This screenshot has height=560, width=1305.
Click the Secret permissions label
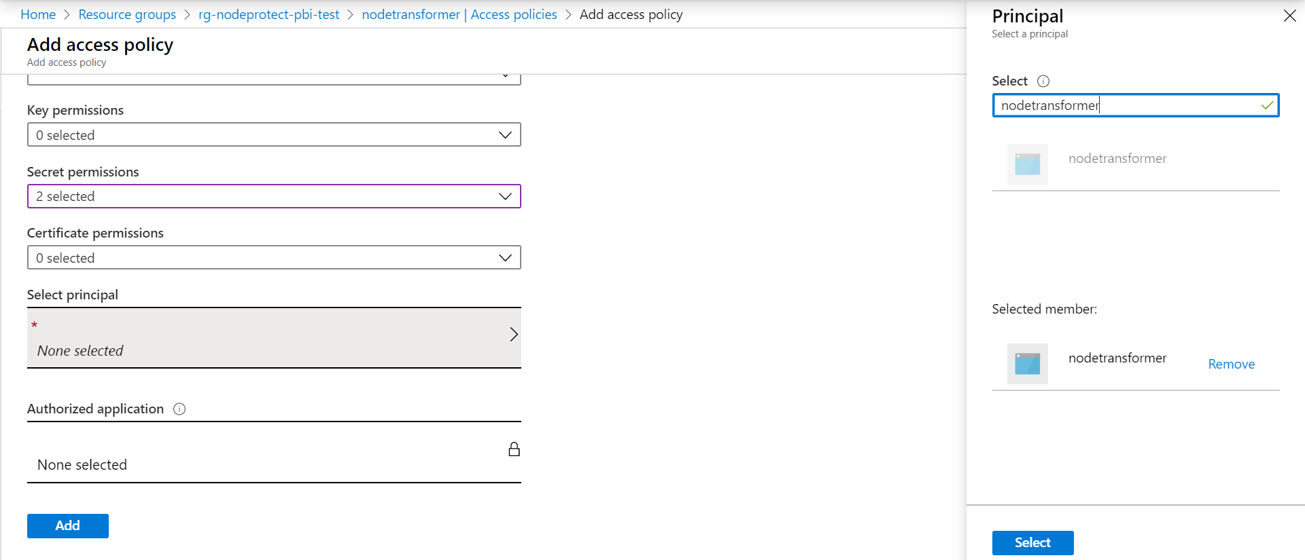pos(83,172)
